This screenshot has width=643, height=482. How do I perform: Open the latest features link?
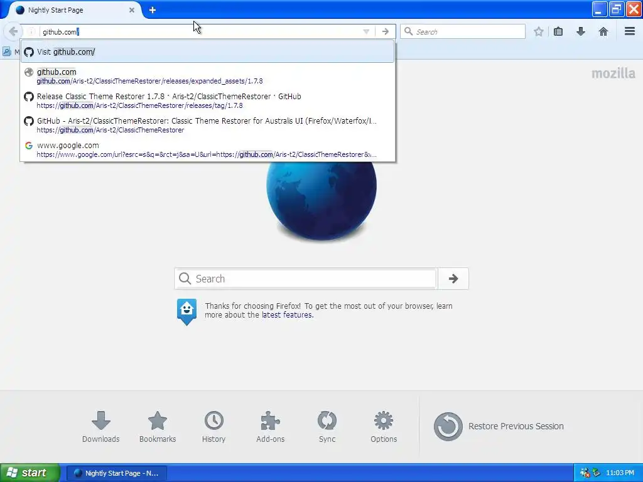[287, 315]
